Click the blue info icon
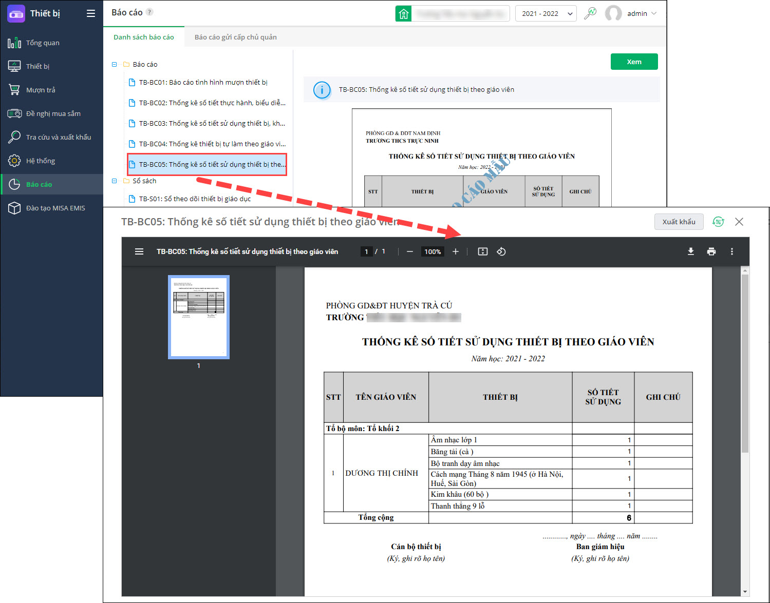 click(x=322, y=90)
